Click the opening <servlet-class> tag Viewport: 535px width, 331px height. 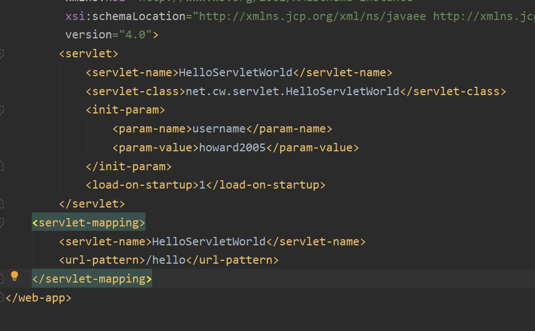[135, 91]
